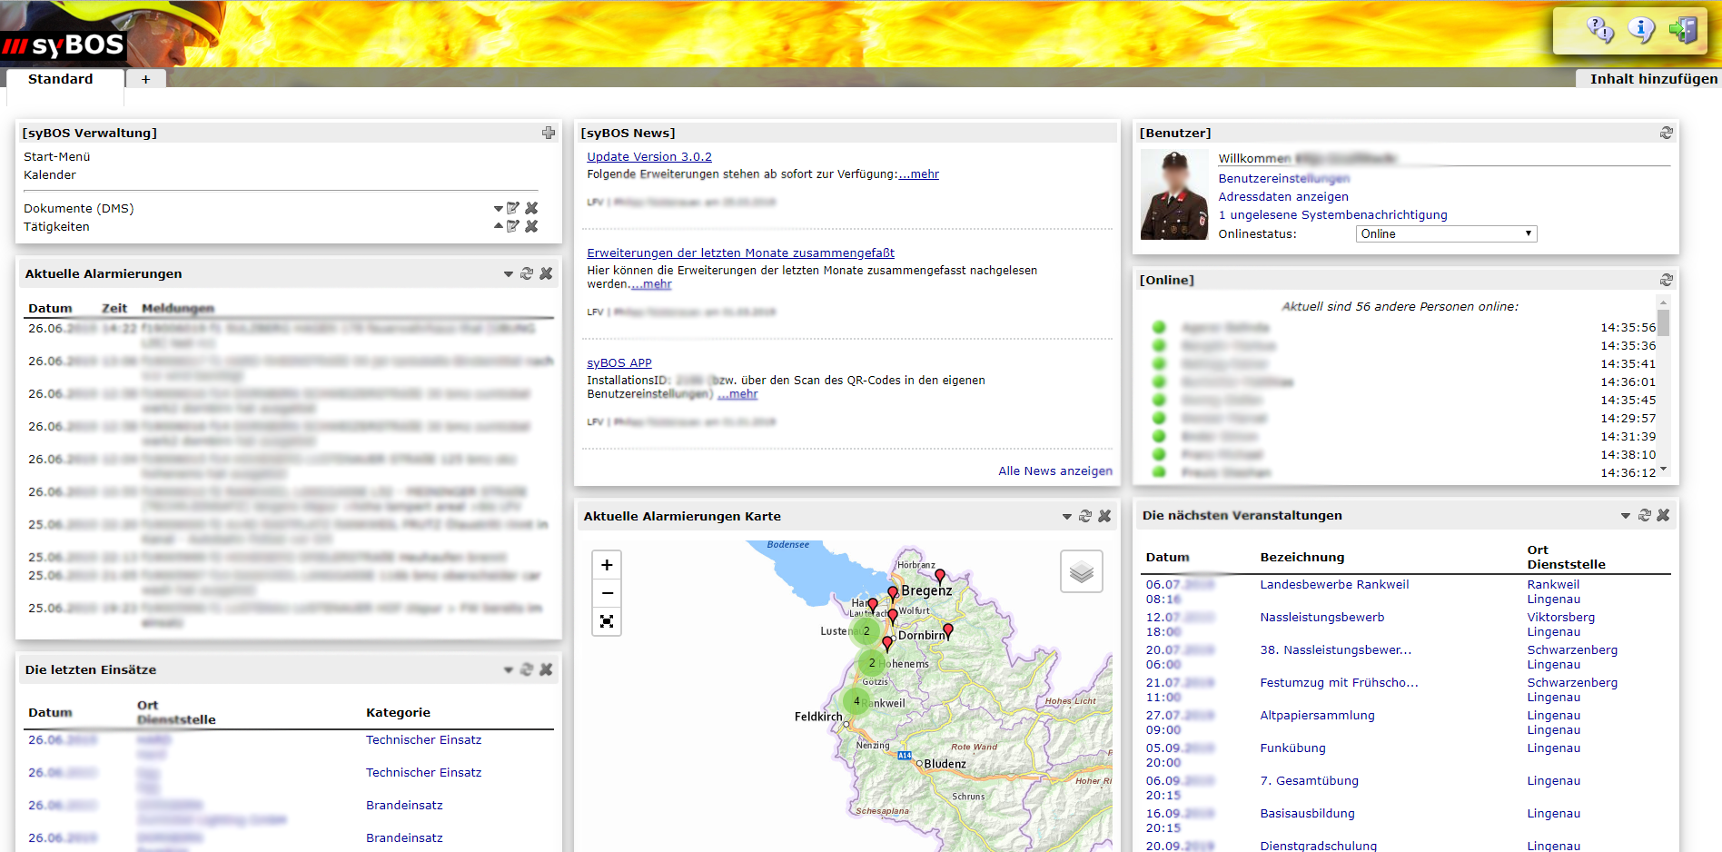
Task: Refresh the Die letzten Einsätze panel
Action: click(x=527, y=669)
